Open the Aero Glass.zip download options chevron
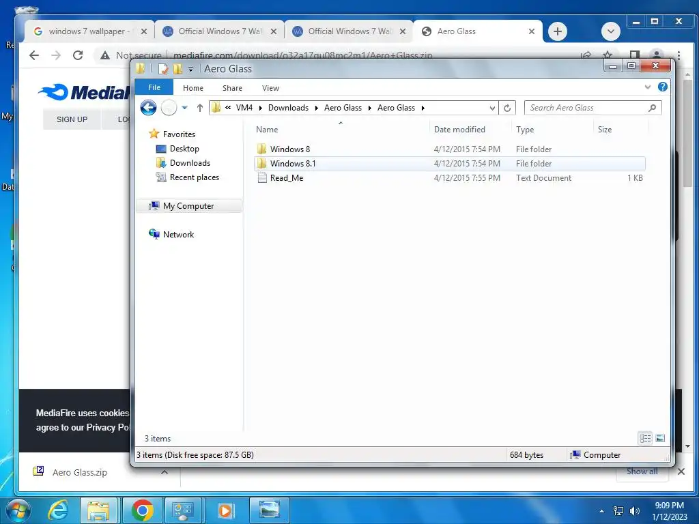The height and width of the screenshot is (524, 699). click(x=165, y=472)
